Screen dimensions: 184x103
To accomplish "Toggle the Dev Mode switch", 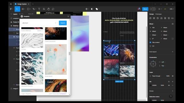I will [x=153, y=9].
